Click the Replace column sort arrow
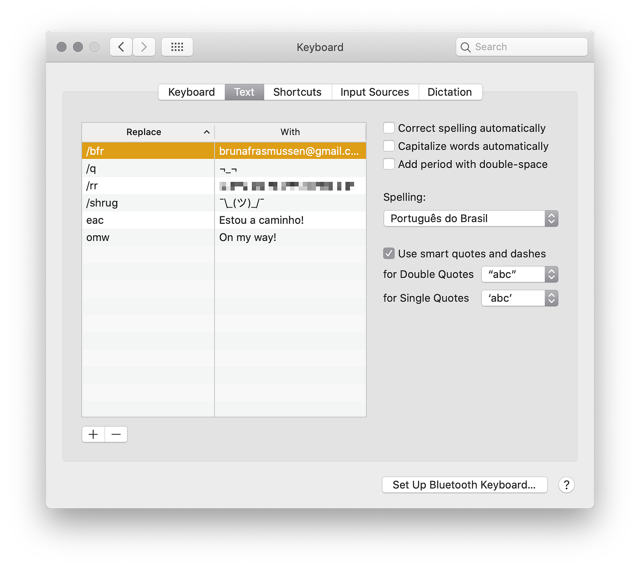The image size is (640, 569). tap(207, 132)
